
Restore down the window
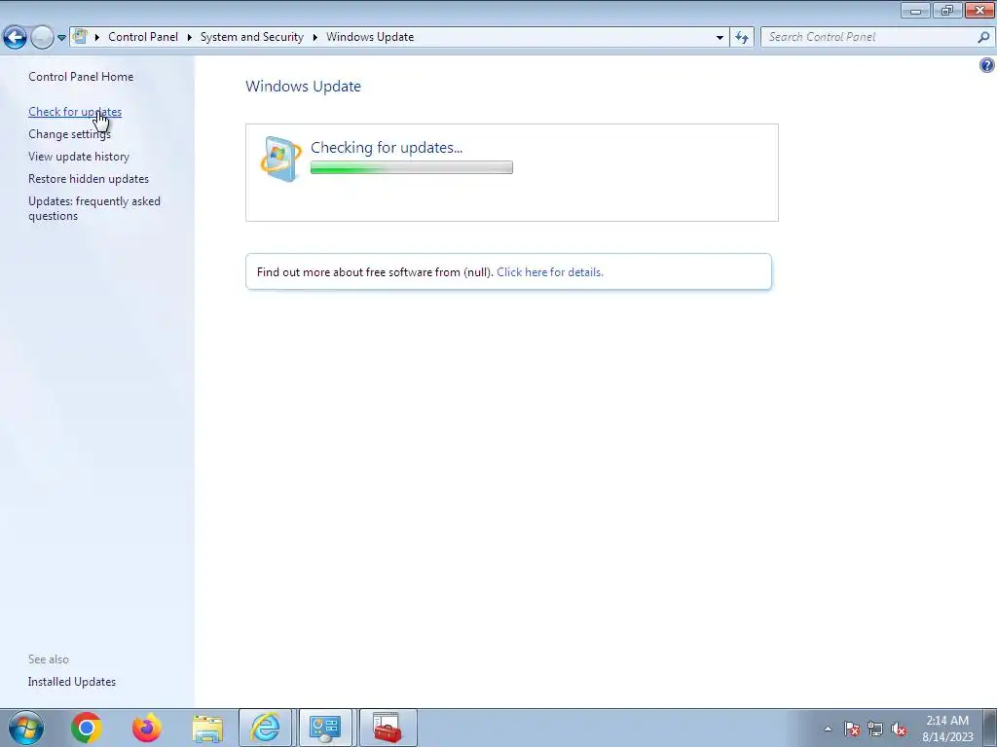coord(947,10)
